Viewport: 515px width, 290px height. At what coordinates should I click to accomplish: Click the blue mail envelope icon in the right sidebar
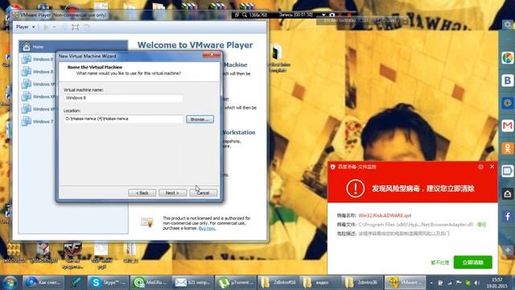point(508,171)
